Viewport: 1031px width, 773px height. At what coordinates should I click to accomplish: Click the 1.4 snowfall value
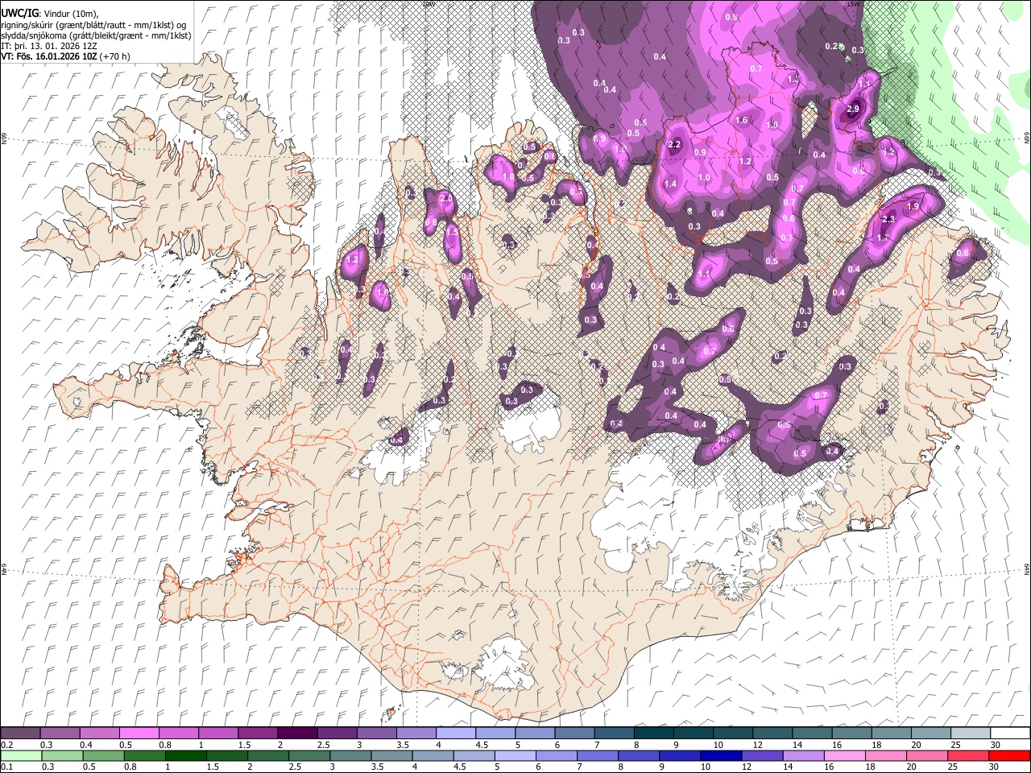click(670, 184)
